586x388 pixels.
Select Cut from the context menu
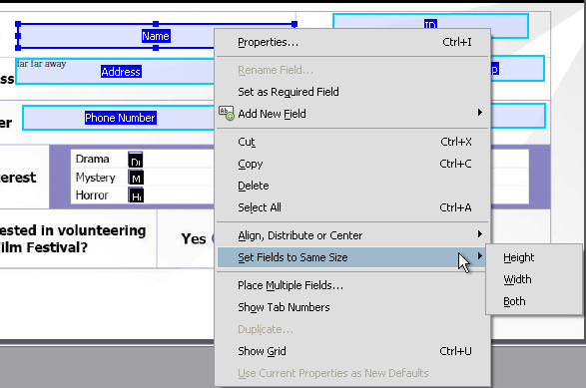pyautogui.click(x=352, y=142)
